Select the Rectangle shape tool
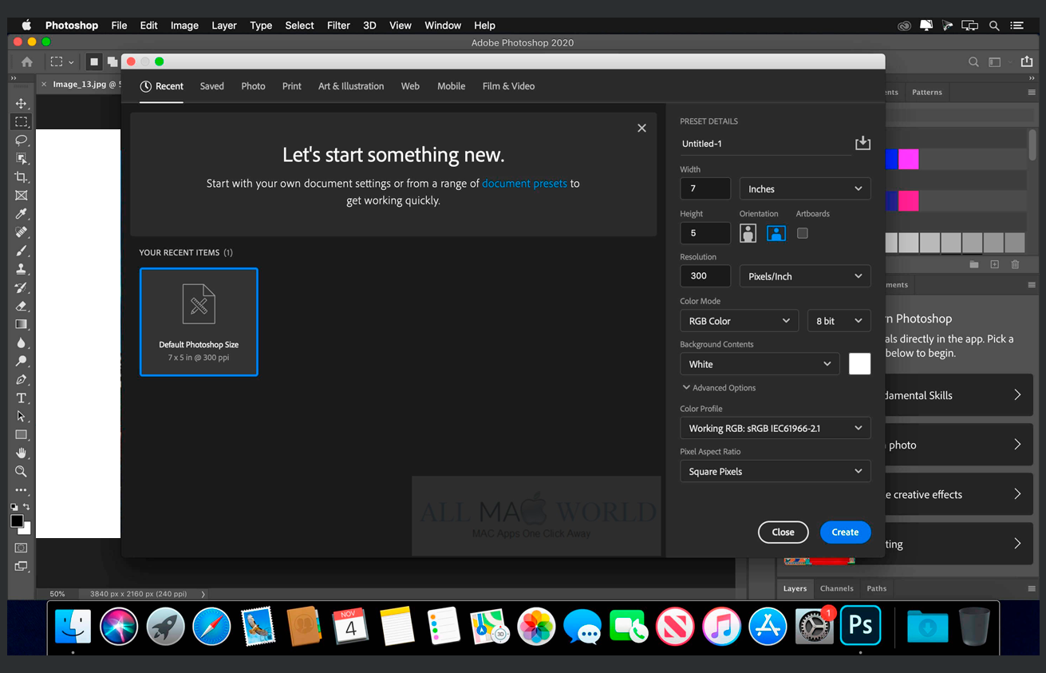Viewport: 1046px width, 673px height. [22, 435]
